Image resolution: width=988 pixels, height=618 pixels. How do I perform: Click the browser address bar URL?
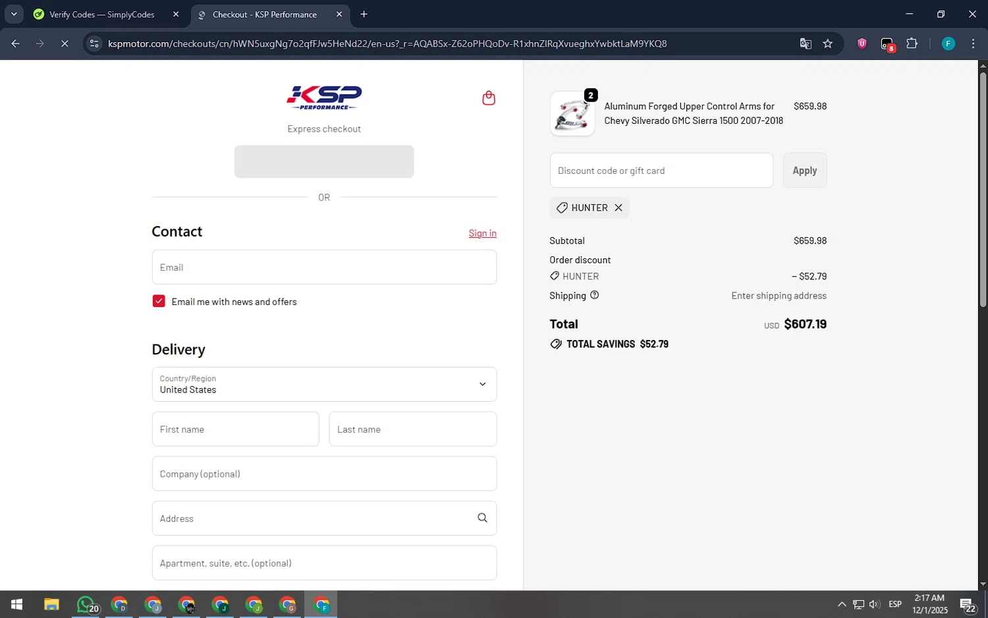387,43
